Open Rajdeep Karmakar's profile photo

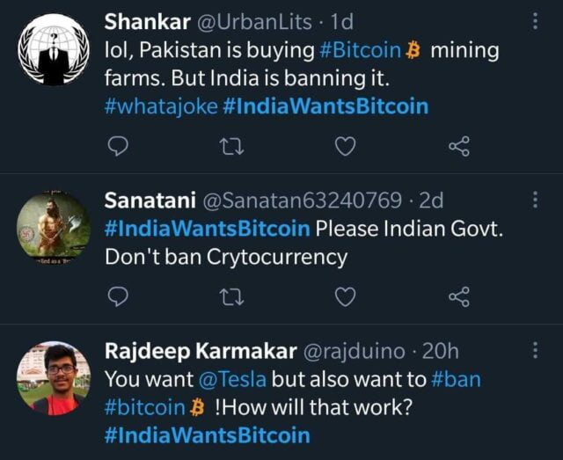pyautogui.click(x=54, y=377)
